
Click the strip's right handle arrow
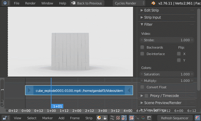coord(129,90)
